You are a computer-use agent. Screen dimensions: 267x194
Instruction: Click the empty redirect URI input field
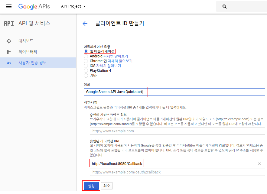click(x=177, y=172)
